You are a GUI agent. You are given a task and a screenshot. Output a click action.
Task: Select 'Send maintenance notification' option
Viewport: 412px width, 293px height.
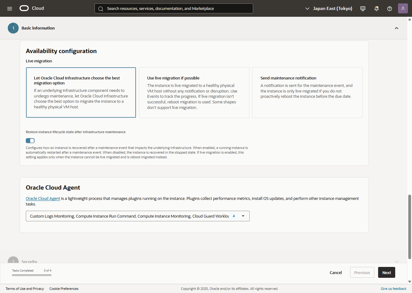click(x=307, y=92)
